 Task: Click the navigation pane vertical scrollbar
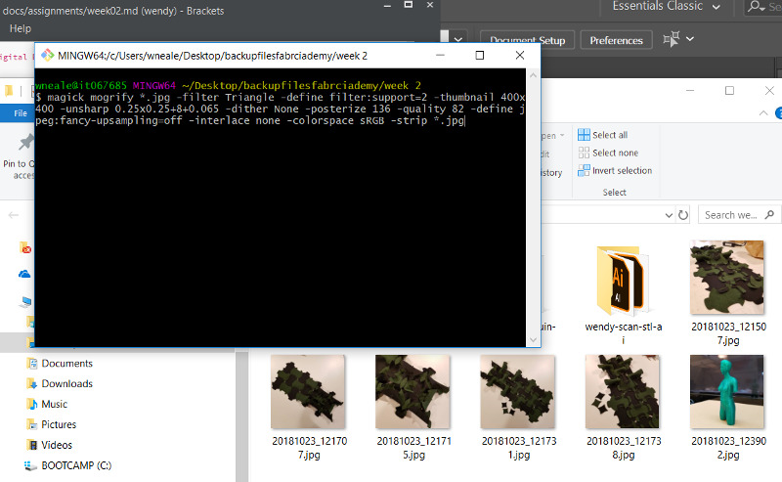[241, 416]
